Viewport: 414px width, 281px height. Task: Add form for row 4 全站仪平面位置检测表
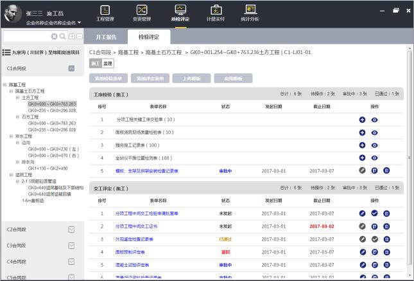362,158
